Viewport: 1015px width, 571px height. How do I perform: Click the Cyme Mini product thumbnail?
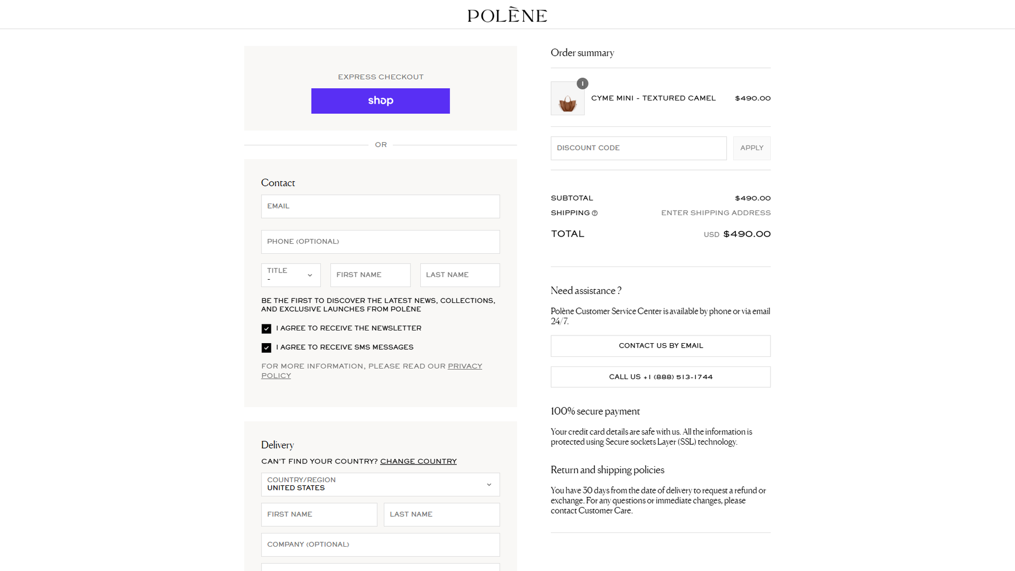coord(567,98)
